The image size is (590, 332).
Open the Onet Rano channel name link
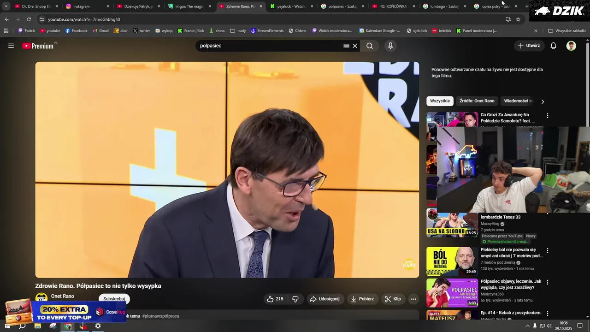pos(63,296)
